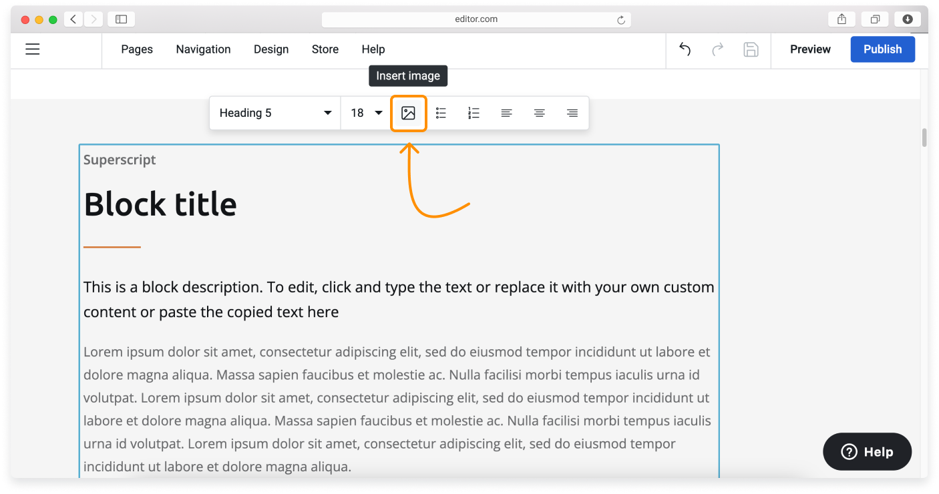Reload the editor.com page
This screenshot has width=939, height=494.
[620, 20]
